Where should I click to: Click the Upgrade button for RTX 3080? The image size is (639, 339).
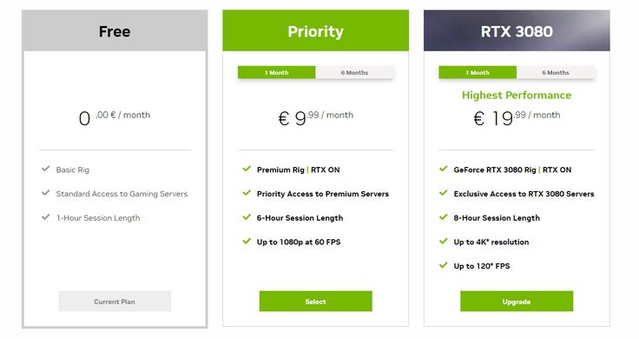(517, 302)
